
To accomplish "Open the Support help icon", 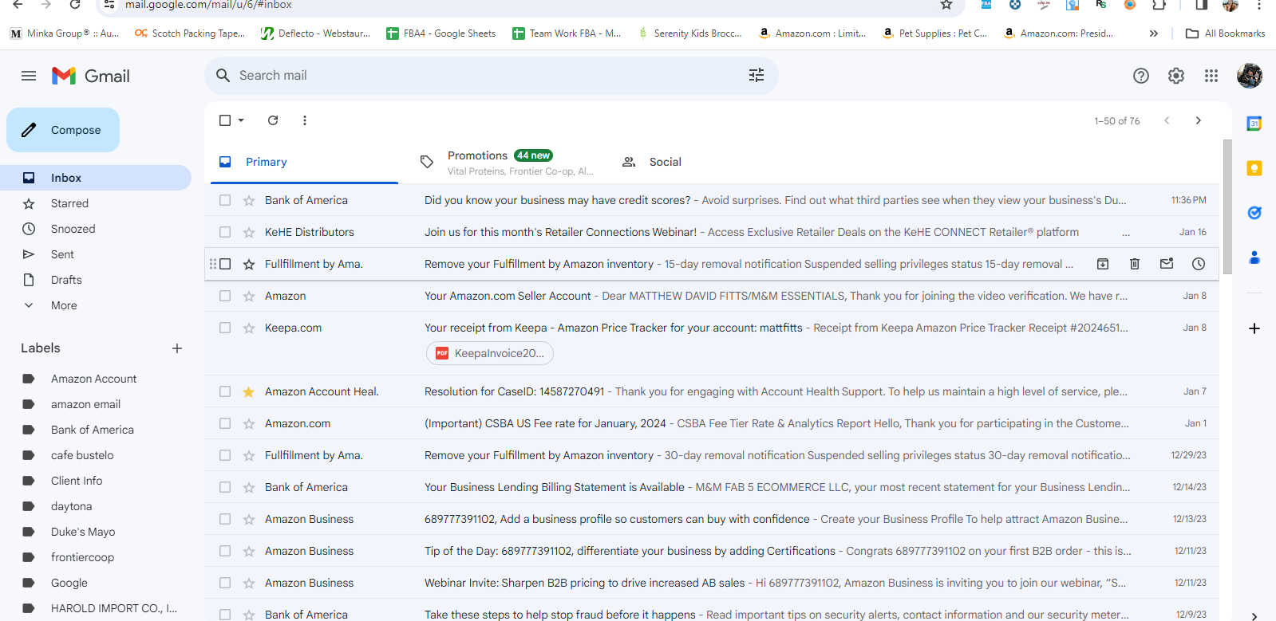I will [1141, 76].
